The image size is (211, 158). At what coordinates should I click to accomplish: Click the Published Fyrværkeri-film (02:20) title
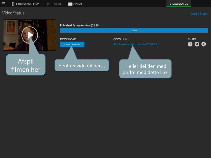(x=80, y=25)
